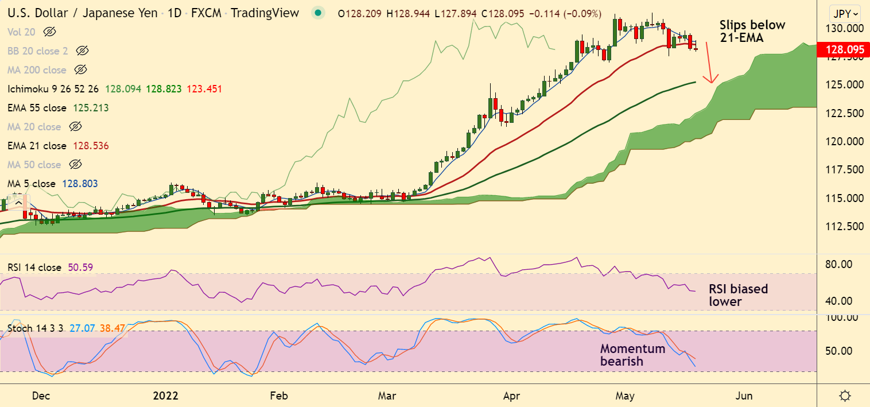
Task: Select the EMA 21 close legend
Action: 37,146
